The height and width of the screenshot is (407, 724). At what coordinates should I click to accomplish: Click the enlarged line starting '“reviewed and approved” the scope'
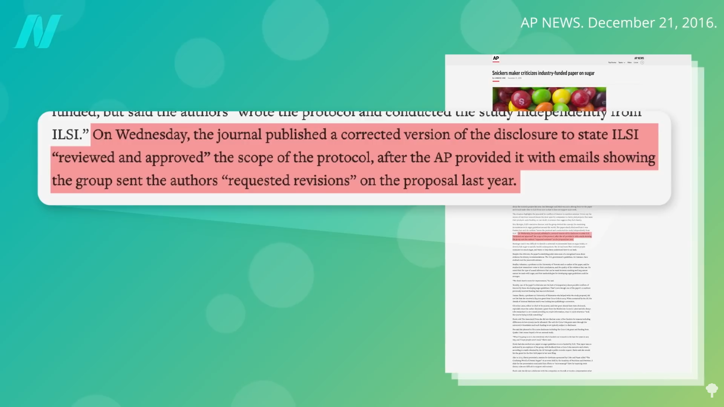[x=354, y=158]
